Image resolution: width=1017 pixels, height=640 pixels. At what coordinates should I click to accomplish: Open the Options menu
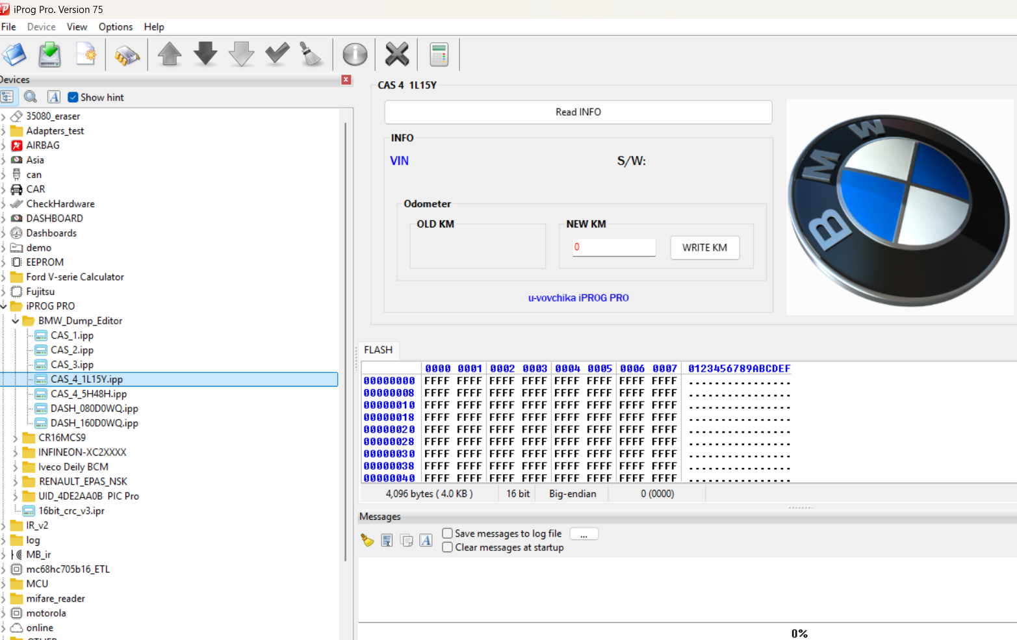point(115,27)
